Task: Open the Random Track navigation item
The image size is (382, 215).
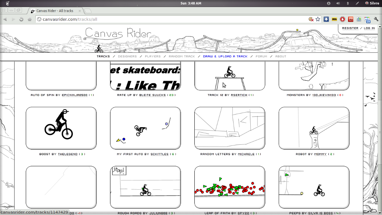Action: tap(182, 57)
